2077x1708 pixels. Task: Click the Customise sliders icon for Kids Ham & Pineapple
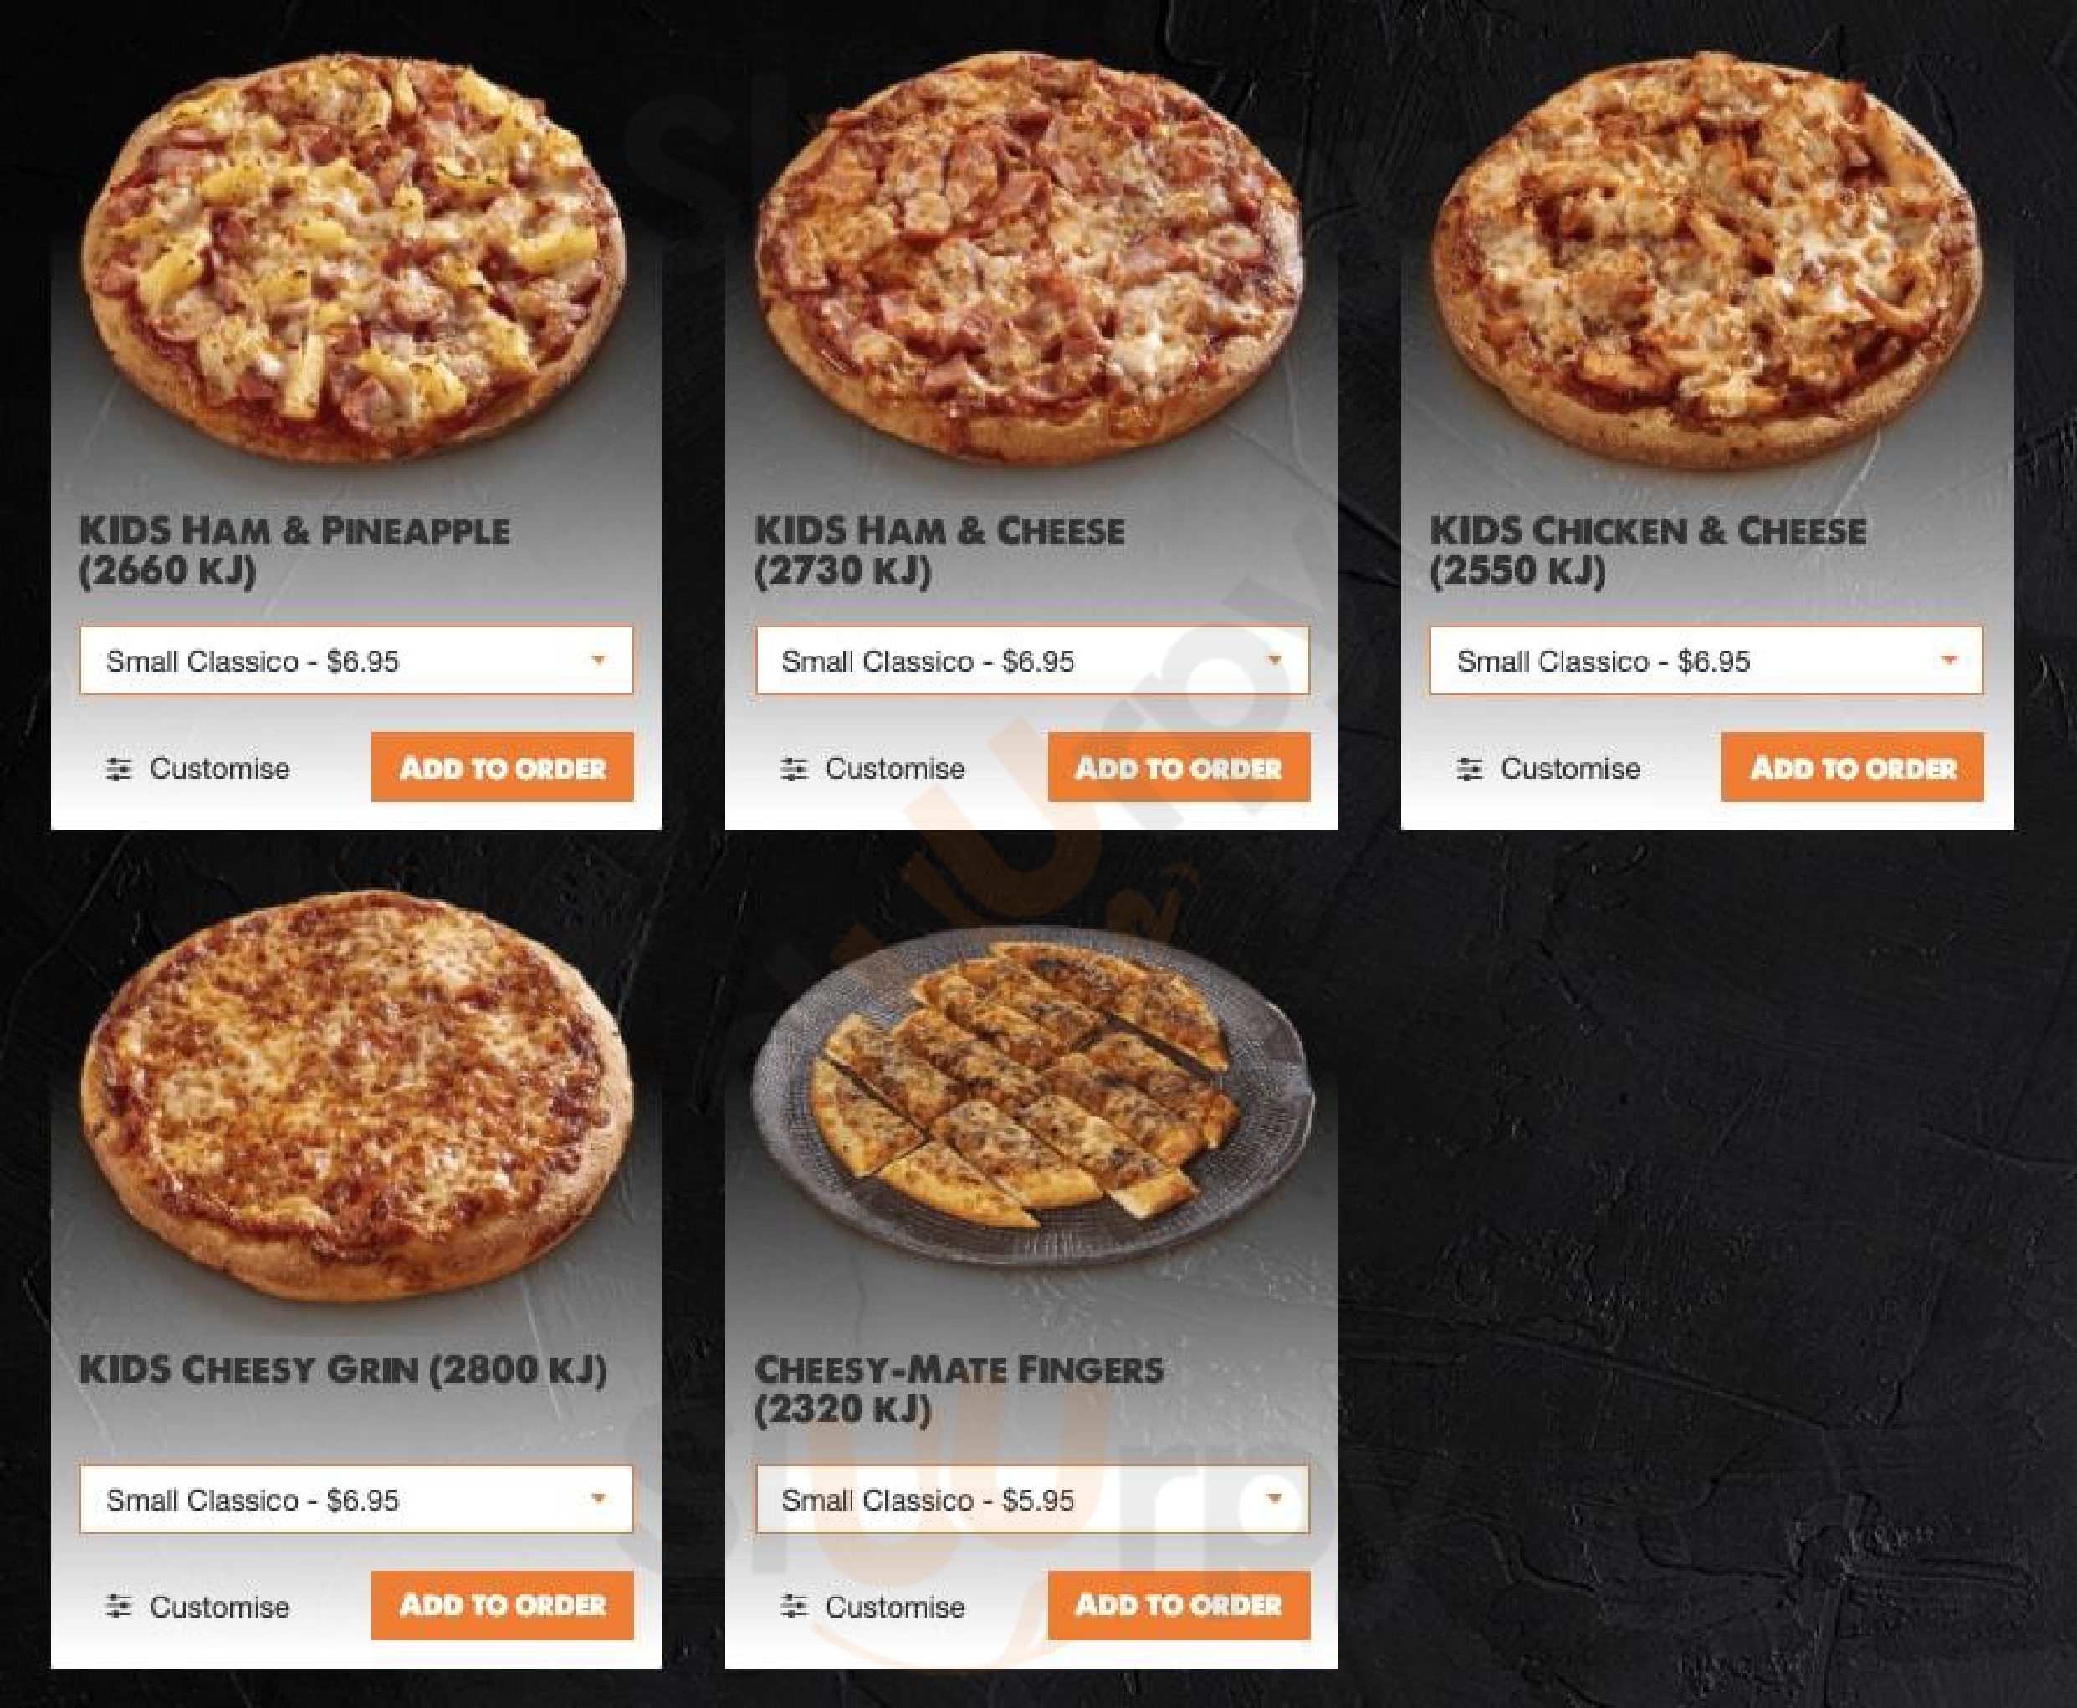(x=118, y=769)
